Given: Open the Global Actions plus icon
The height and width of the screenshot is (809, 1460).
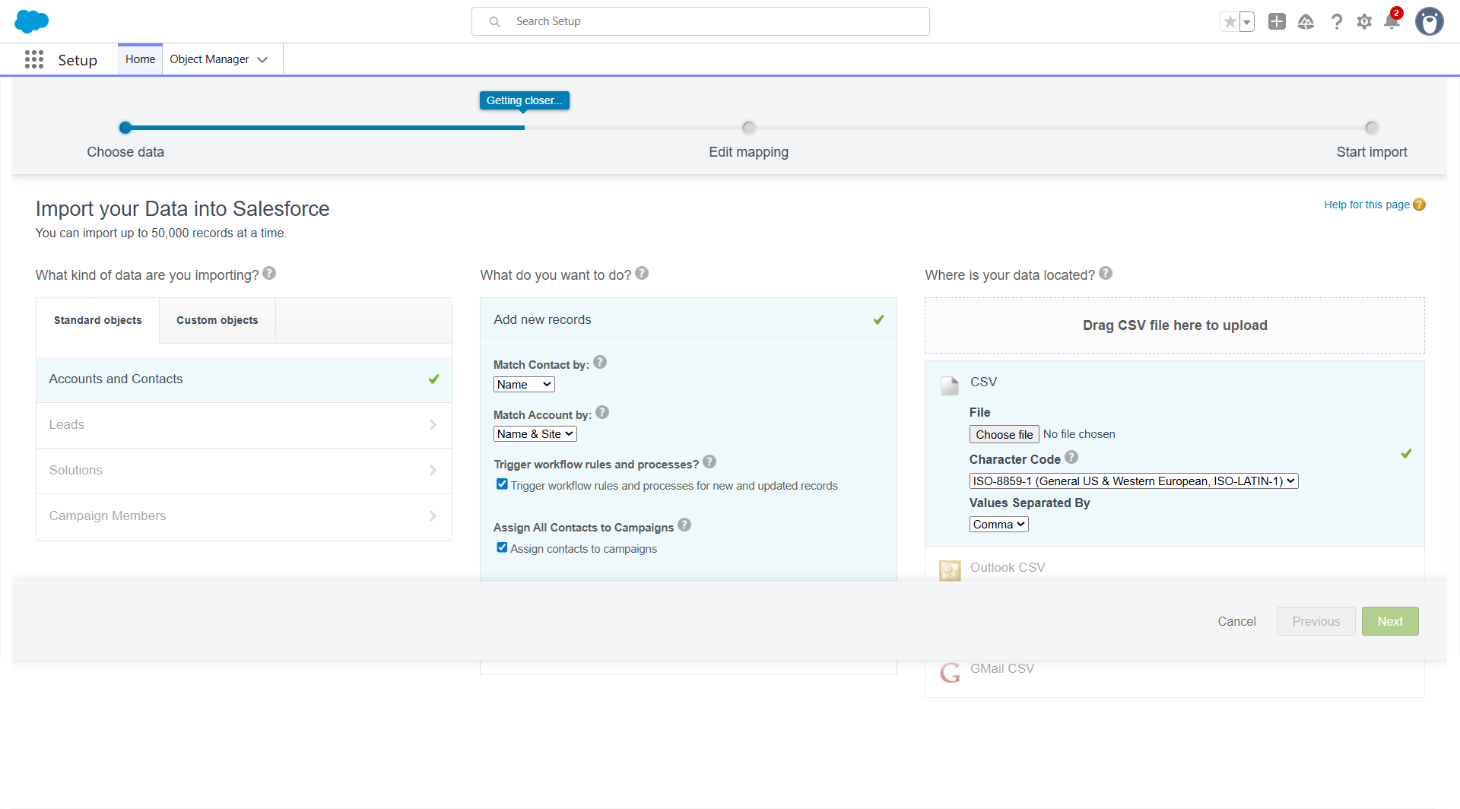Looking at the screenshot, I should click(x=1277, y=21).
